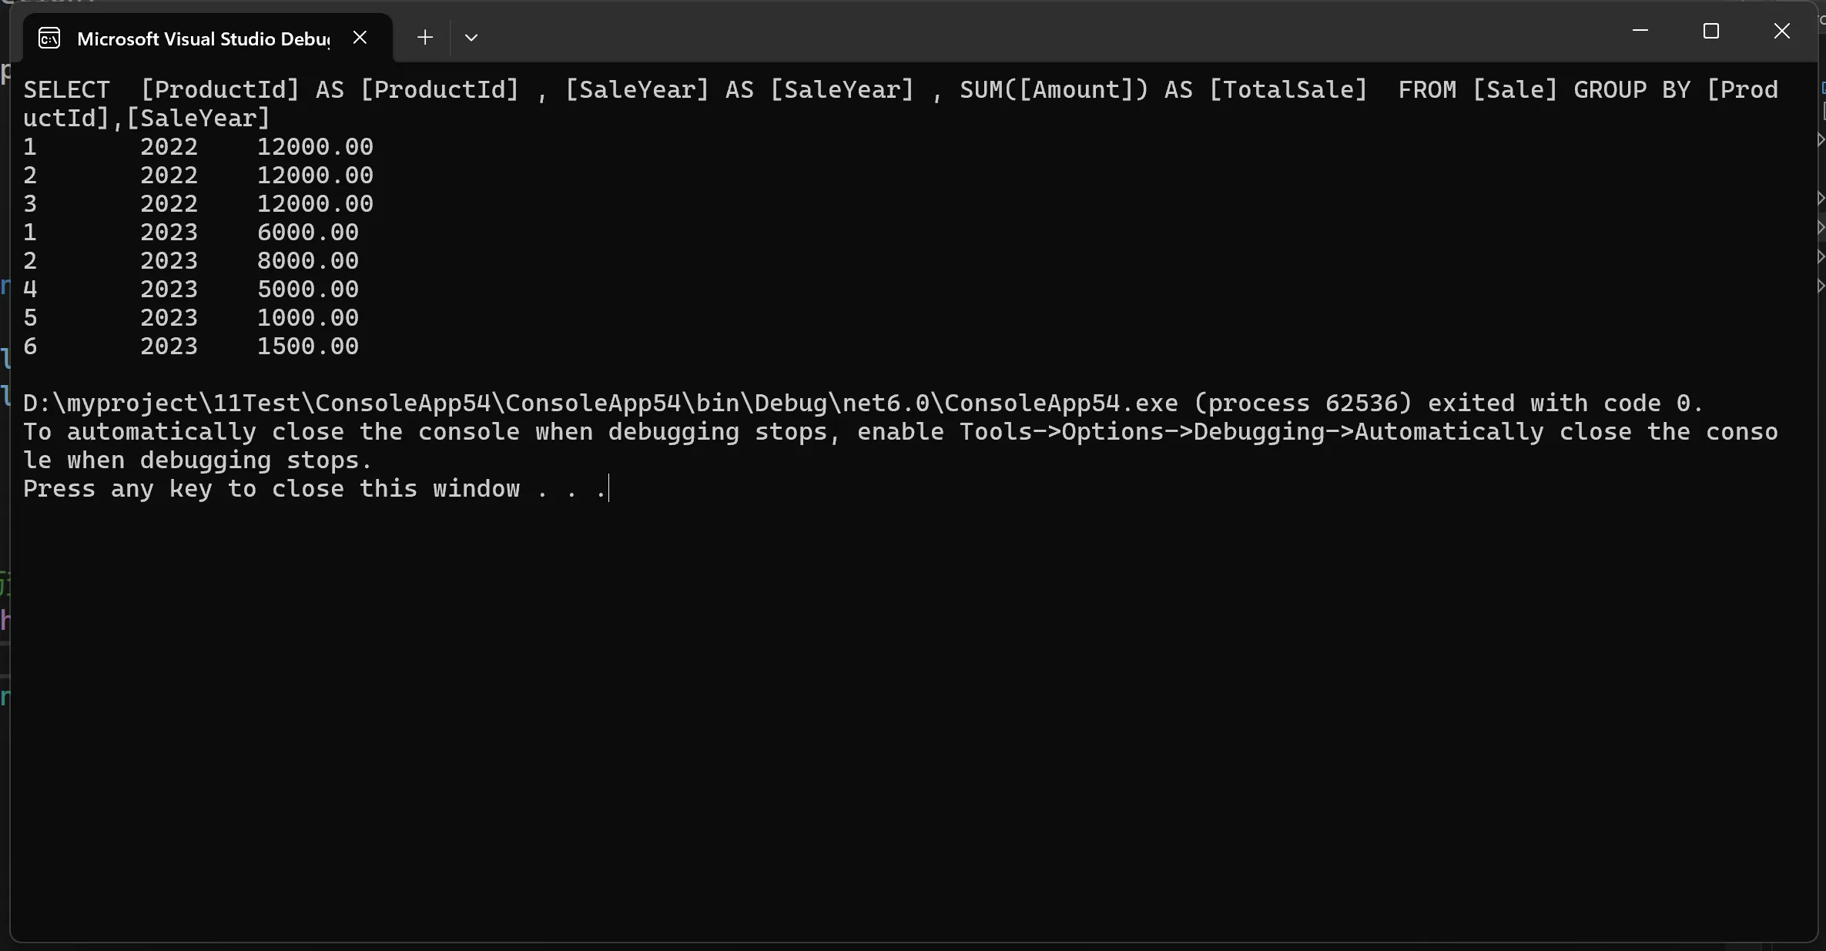Click the [TotalSale] alias in the query
The image size is (1826, 951).
coord(1288,90)
